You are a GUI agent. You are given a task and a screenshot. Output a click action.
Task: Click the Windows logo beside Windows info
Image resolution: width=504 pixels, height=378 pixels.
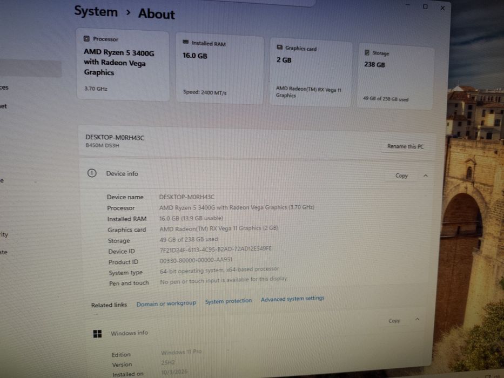coord(97,334)
